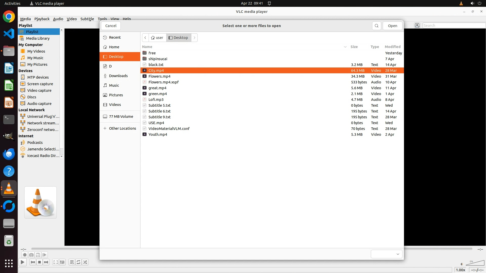Viewport: 486px width, 273px height.
Task: Open the Playback menu
Action: click(42, 19)
